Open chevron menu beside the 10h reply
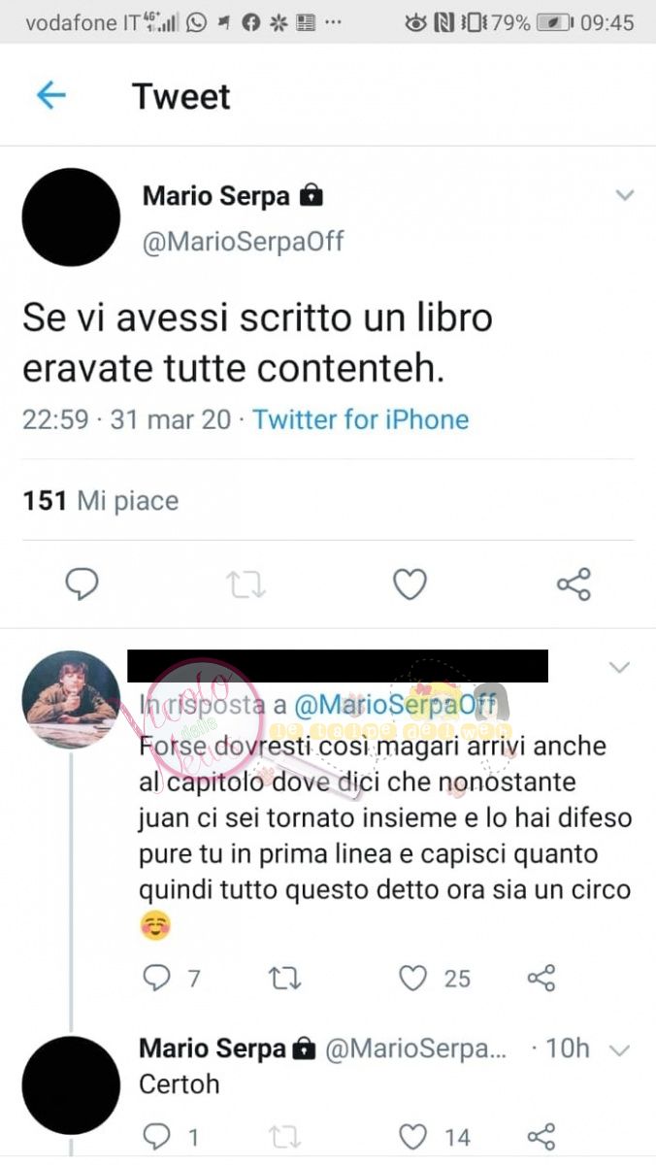The width and height of the screenshot is (656, 1165). point(621,1049)
